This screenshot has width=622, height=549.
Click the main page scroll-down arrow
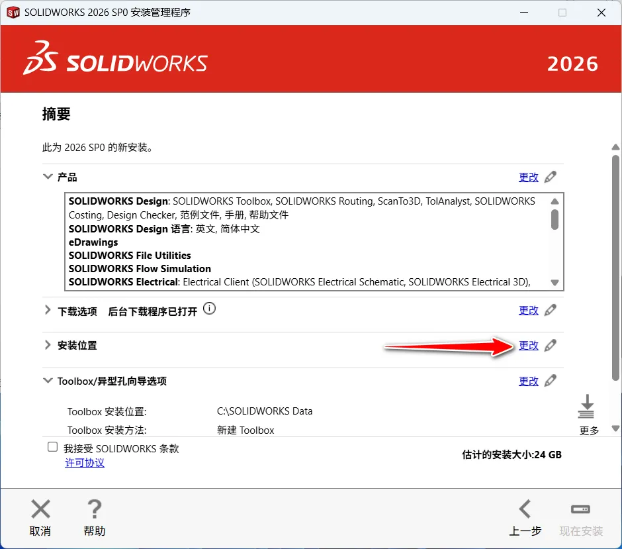(615, 428)
